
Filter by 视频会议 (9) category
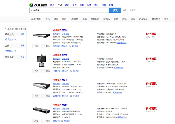pos(11,39)
